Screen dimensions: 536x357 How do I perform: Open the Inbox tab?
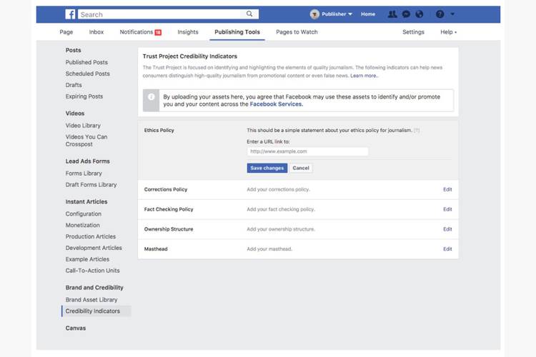click(x=96, y=32)
